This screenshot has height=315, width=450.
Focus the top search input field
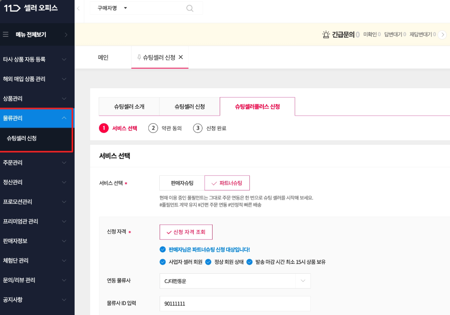click(156, 8)
